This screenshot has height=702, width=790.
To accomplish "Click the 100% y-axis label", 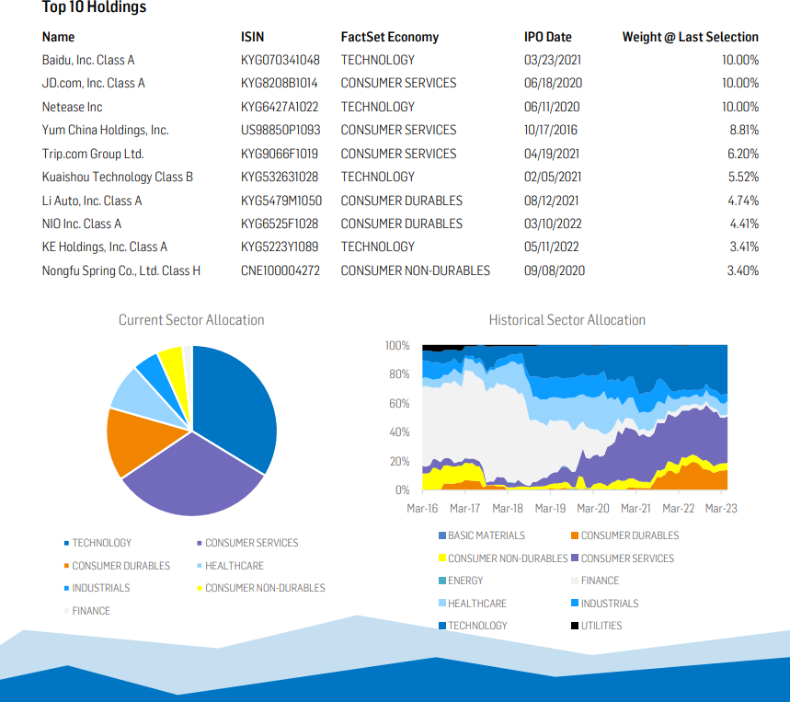I will click(397, 346).
